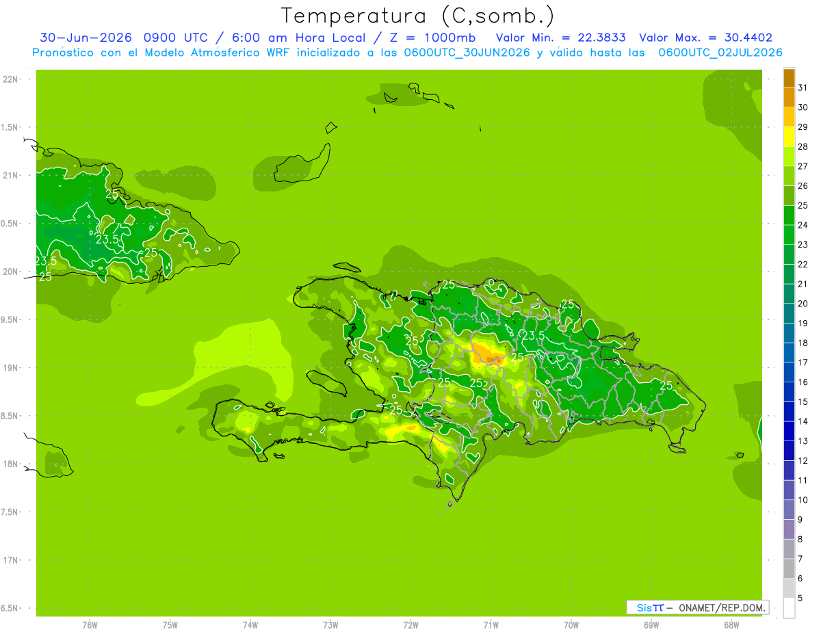Screen dimensions: 821x634
Task: Click the 22N latitude axis label
Action: (x=11, y=79)
